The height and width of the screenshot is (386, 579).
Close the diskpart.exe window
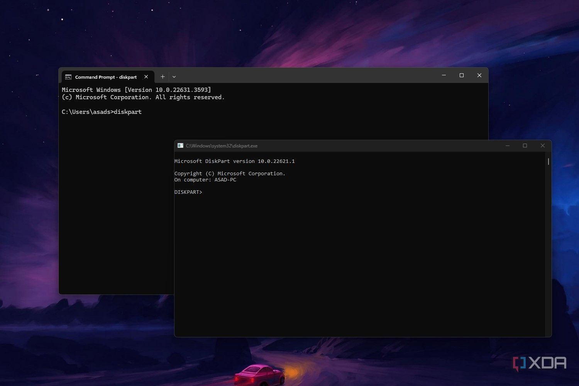543,146
